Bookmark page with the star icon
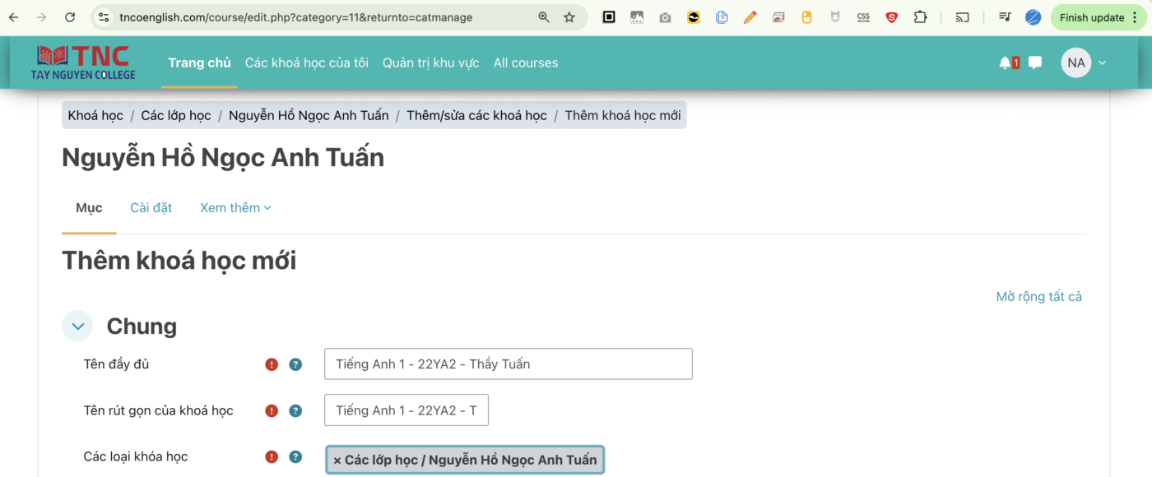The width and height of the screenshot is (1152, 477). (569, 17)
